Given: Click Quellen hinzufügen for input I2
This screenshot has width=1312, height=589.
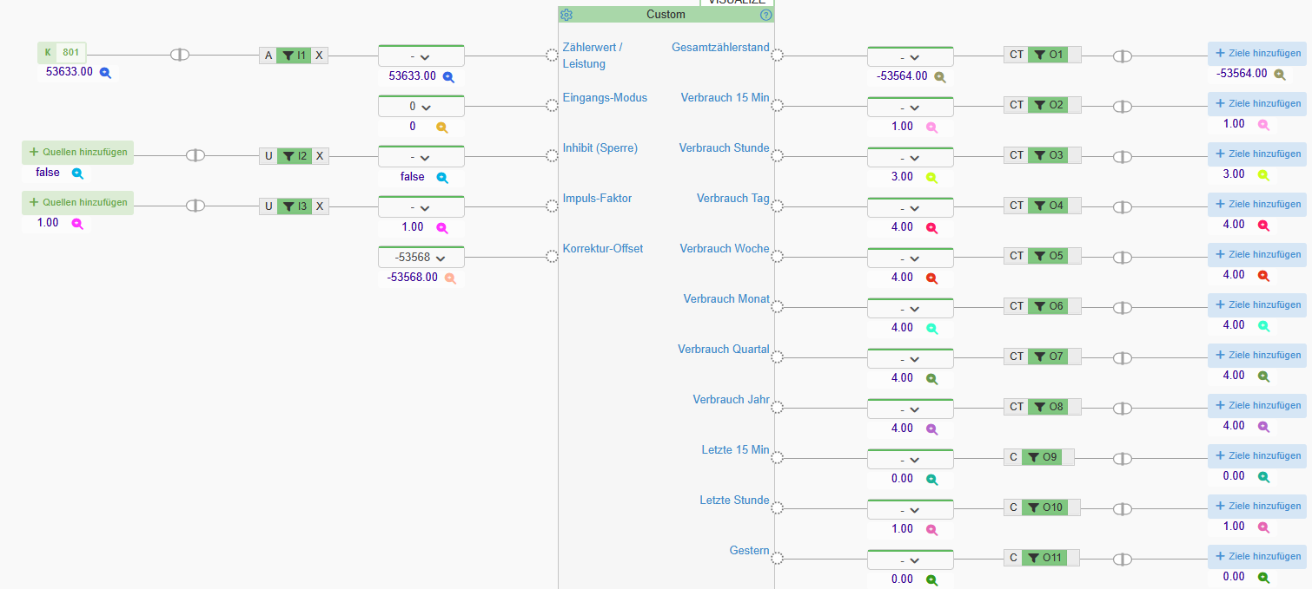Looking at the screenshot, I should (78, 152).
